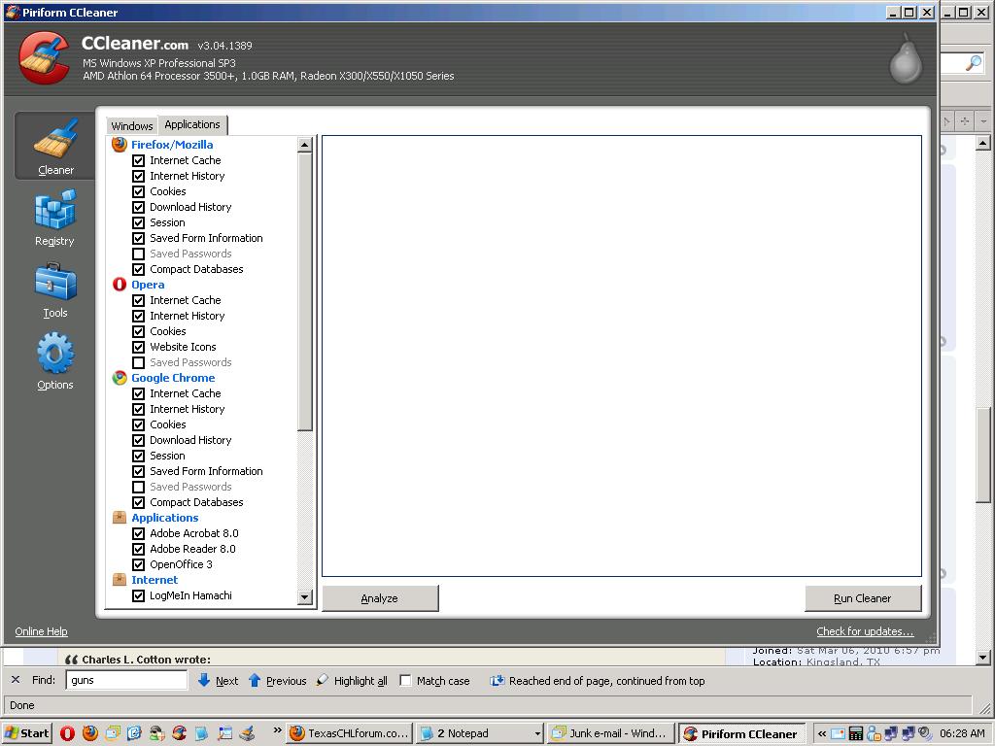Screen dimensions: 995x746
Task: Click the Piriform pear logo
Action: 905,58
